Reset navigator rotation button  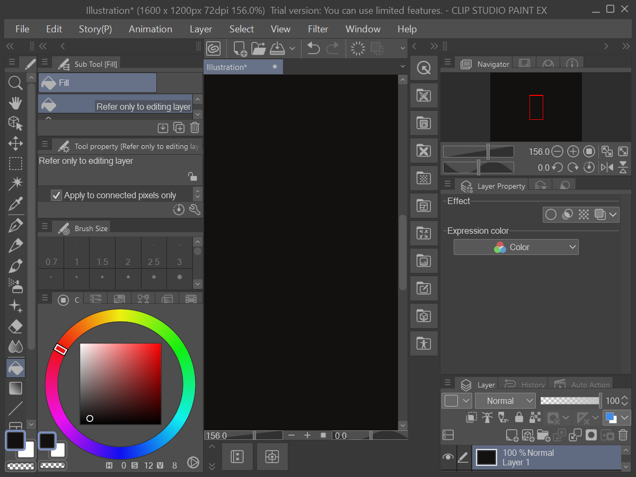pyautogui.click(x=589, y=167)
